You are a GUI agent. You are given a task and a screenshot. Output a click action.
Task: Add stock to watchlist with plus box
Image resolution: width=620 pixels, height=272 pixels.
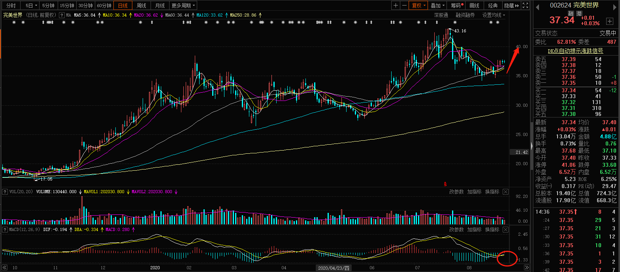pyautogui.click(x=610, y=21)
